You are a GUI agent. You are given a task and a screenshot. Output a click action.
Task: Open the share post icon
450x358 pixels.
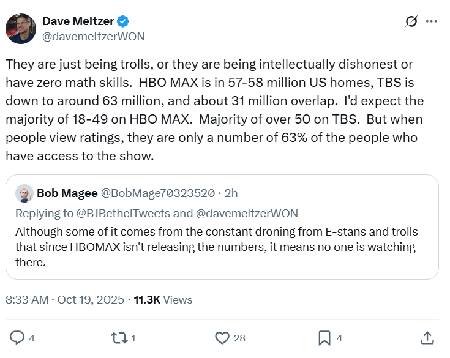click(427, 337)
